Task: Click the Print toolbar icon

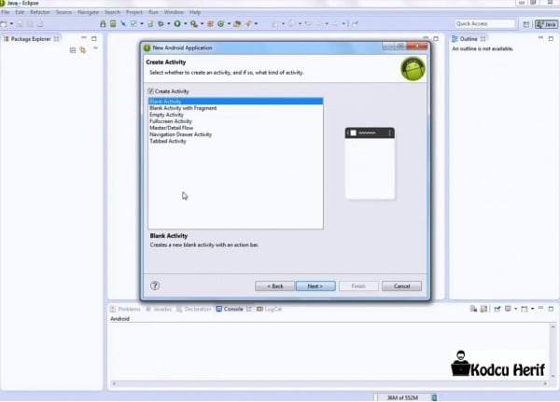Action: (40, 24)
